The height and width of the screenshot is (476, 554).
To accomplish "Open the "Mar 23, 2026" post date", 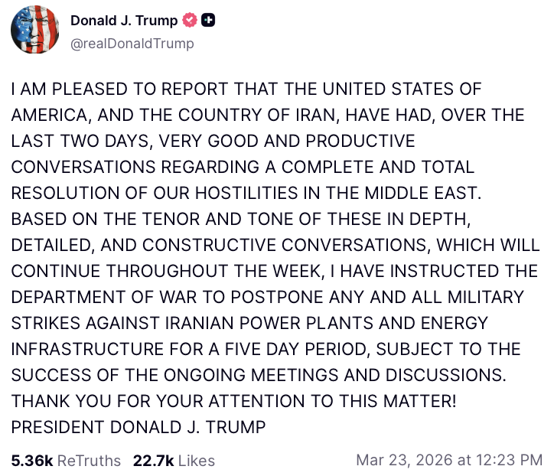I will click(x=402, y=461).
